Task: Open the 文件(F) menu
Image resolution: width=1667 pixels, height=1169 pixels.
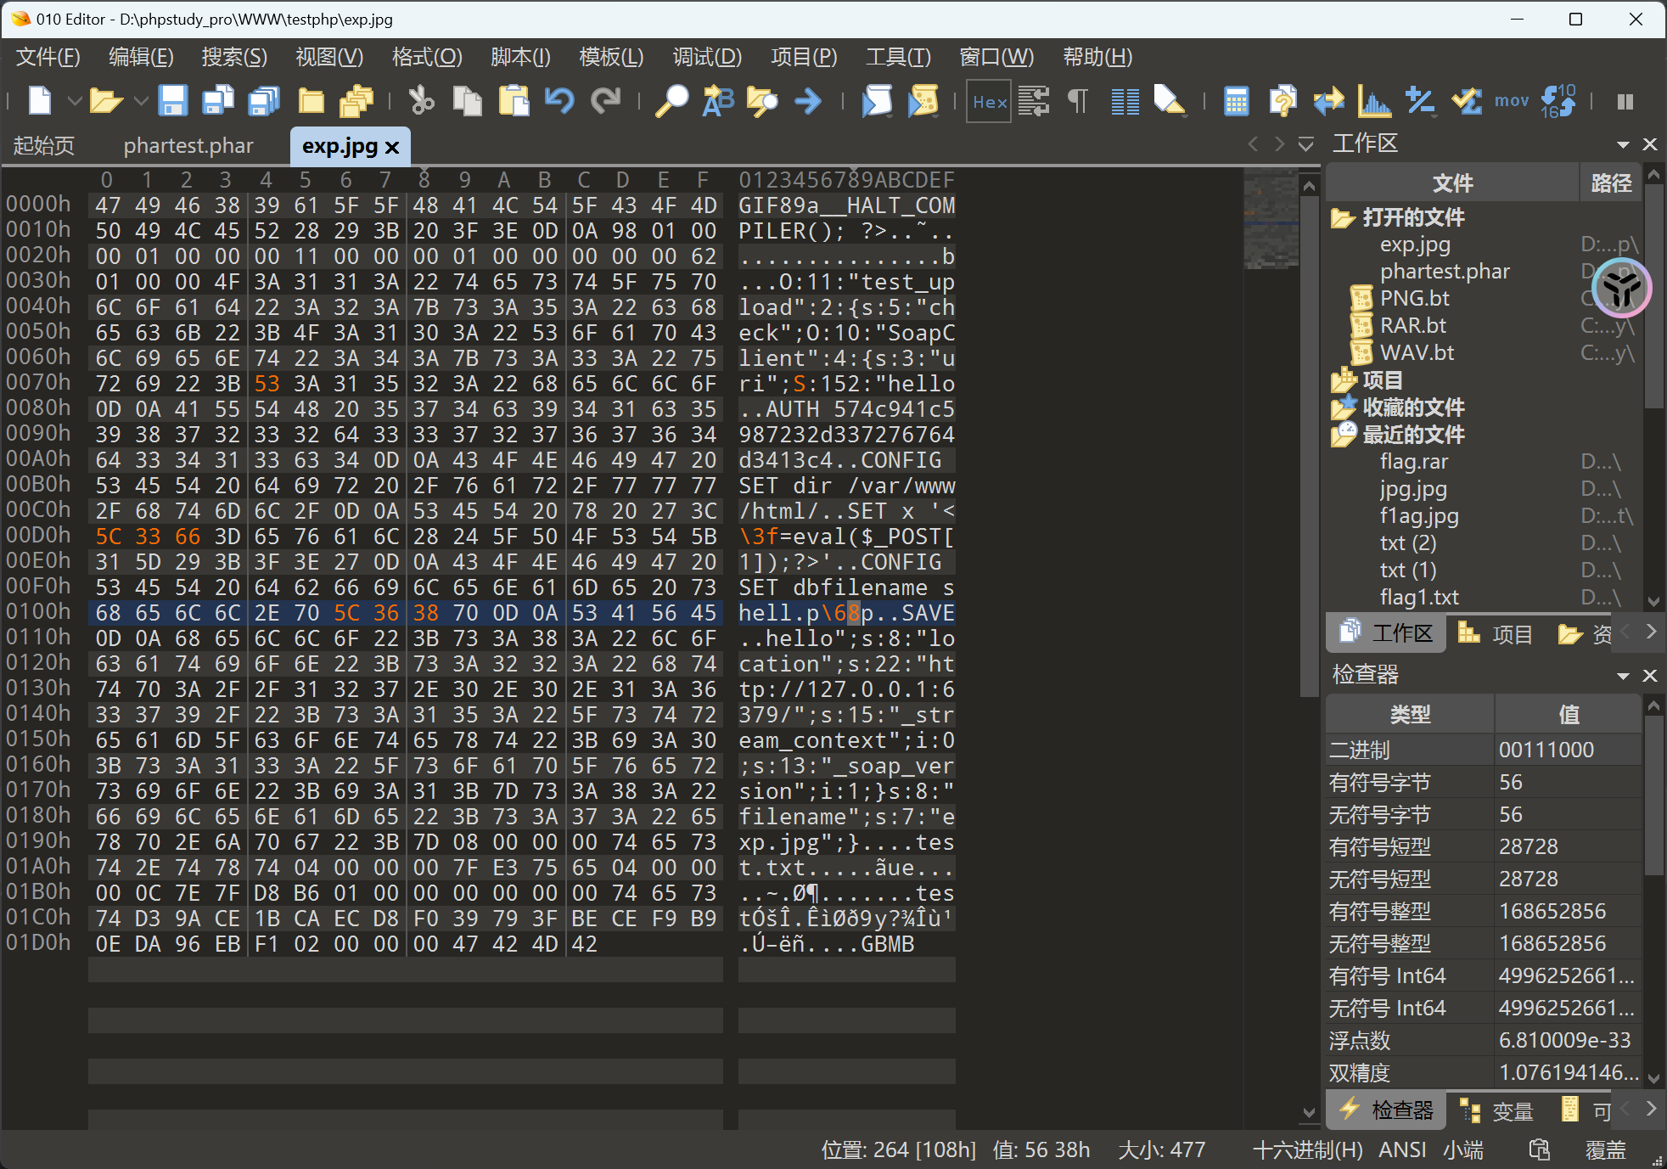Action: click(x=48, y=57)
